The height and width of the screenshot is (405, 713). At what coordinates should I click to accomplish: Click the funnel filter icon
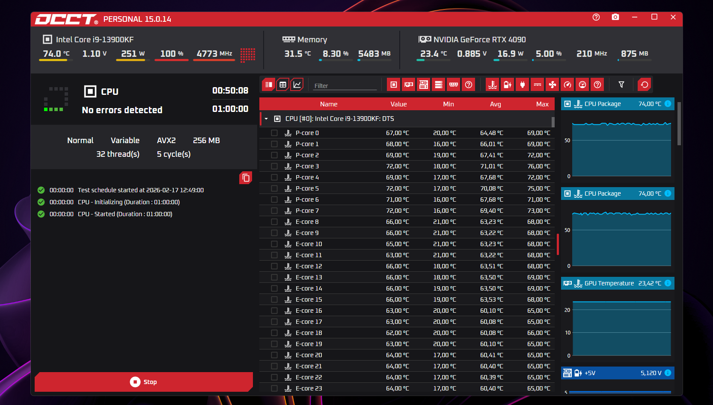(x=621, y=85)
